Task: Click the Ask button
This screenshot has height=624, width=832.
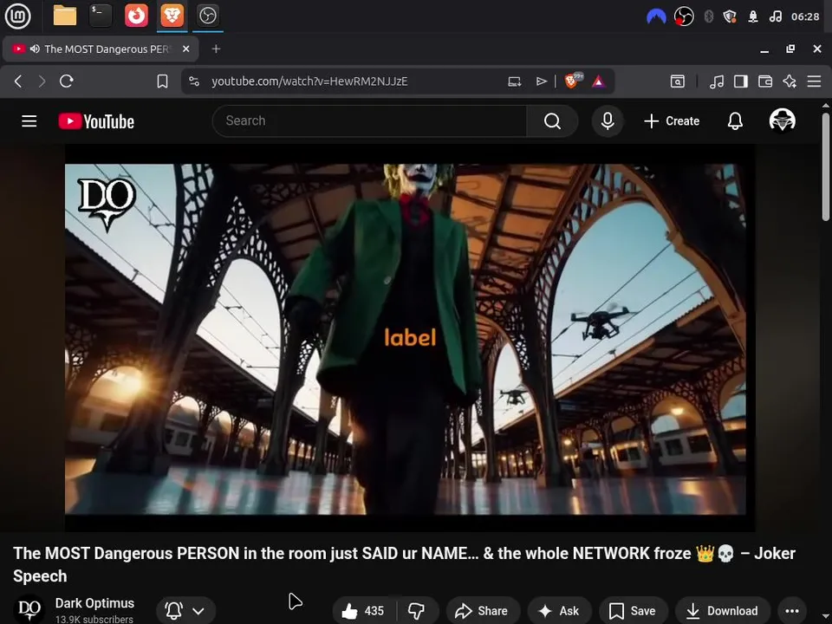Action: click(x=559, y=611)
